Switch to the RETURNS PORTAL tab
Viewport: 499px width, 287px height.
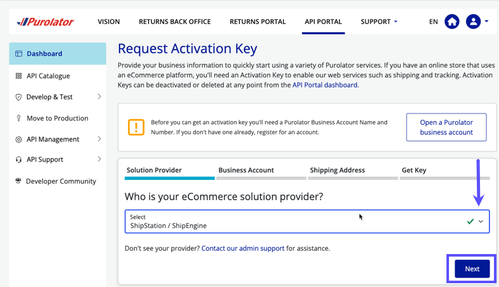pyautogui.click(x=258, y=22)
